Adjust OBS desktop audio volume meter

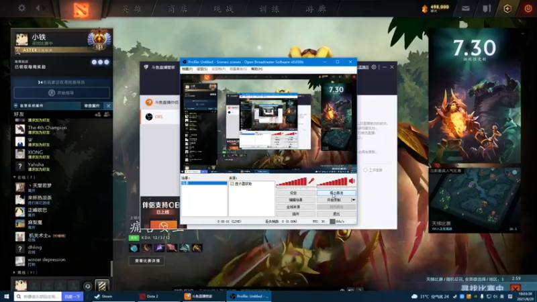pos(332,181)
